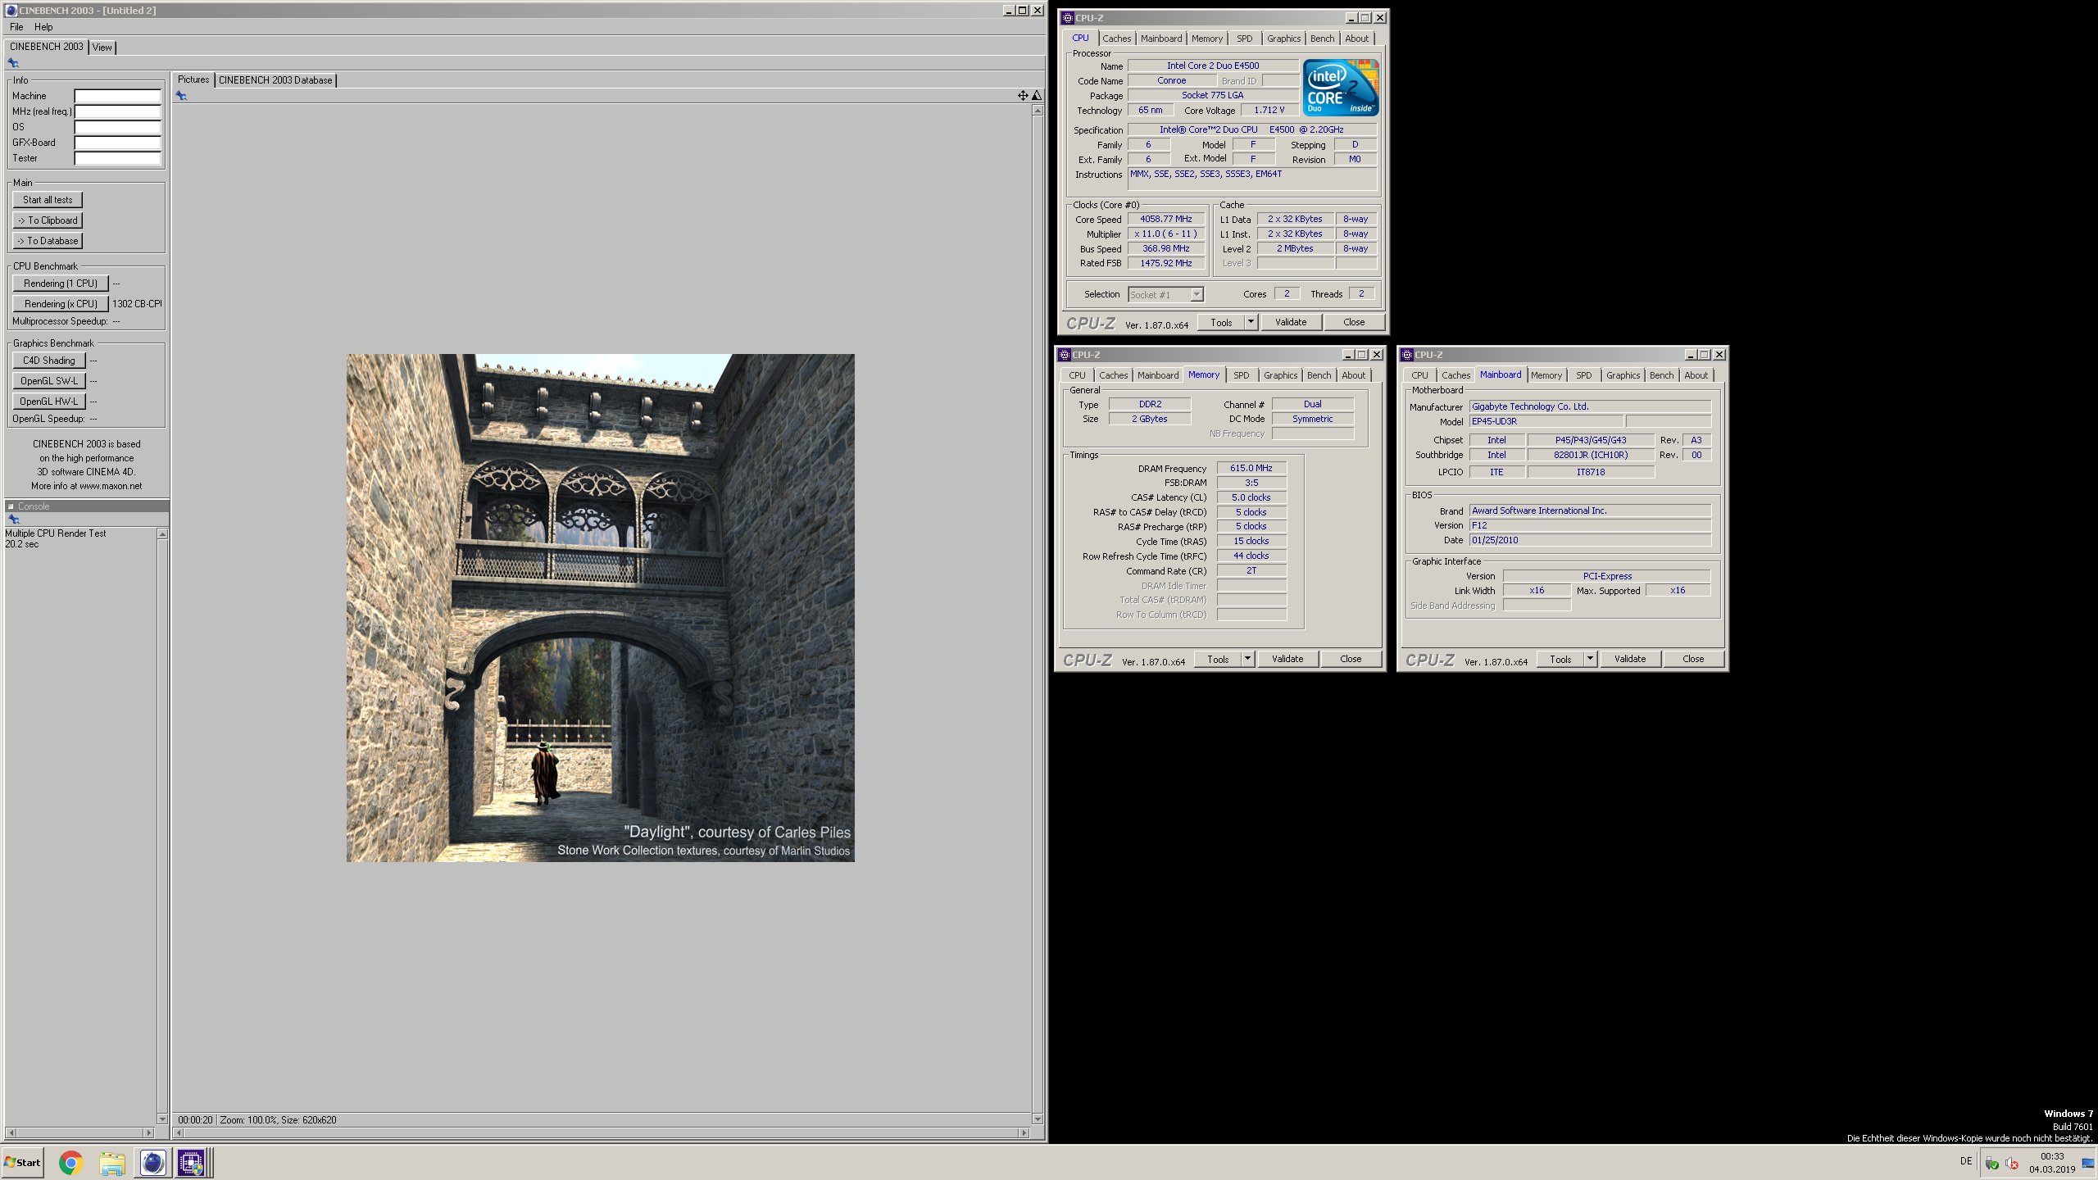Click the red warning tray icon
The image size is (2098, 1180).
coord(2011,1163)
